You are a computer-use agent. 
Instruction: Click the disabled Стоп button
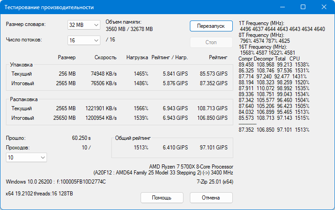(x=211, y=42)
